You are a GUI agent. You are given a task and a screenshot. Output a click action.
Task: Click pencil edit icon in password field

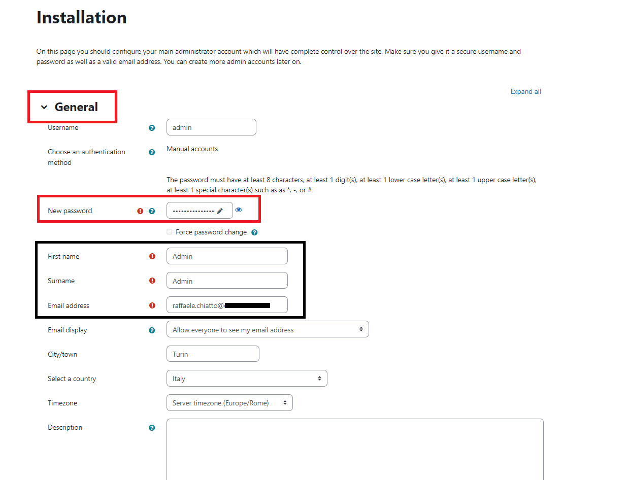coord(220,211)
